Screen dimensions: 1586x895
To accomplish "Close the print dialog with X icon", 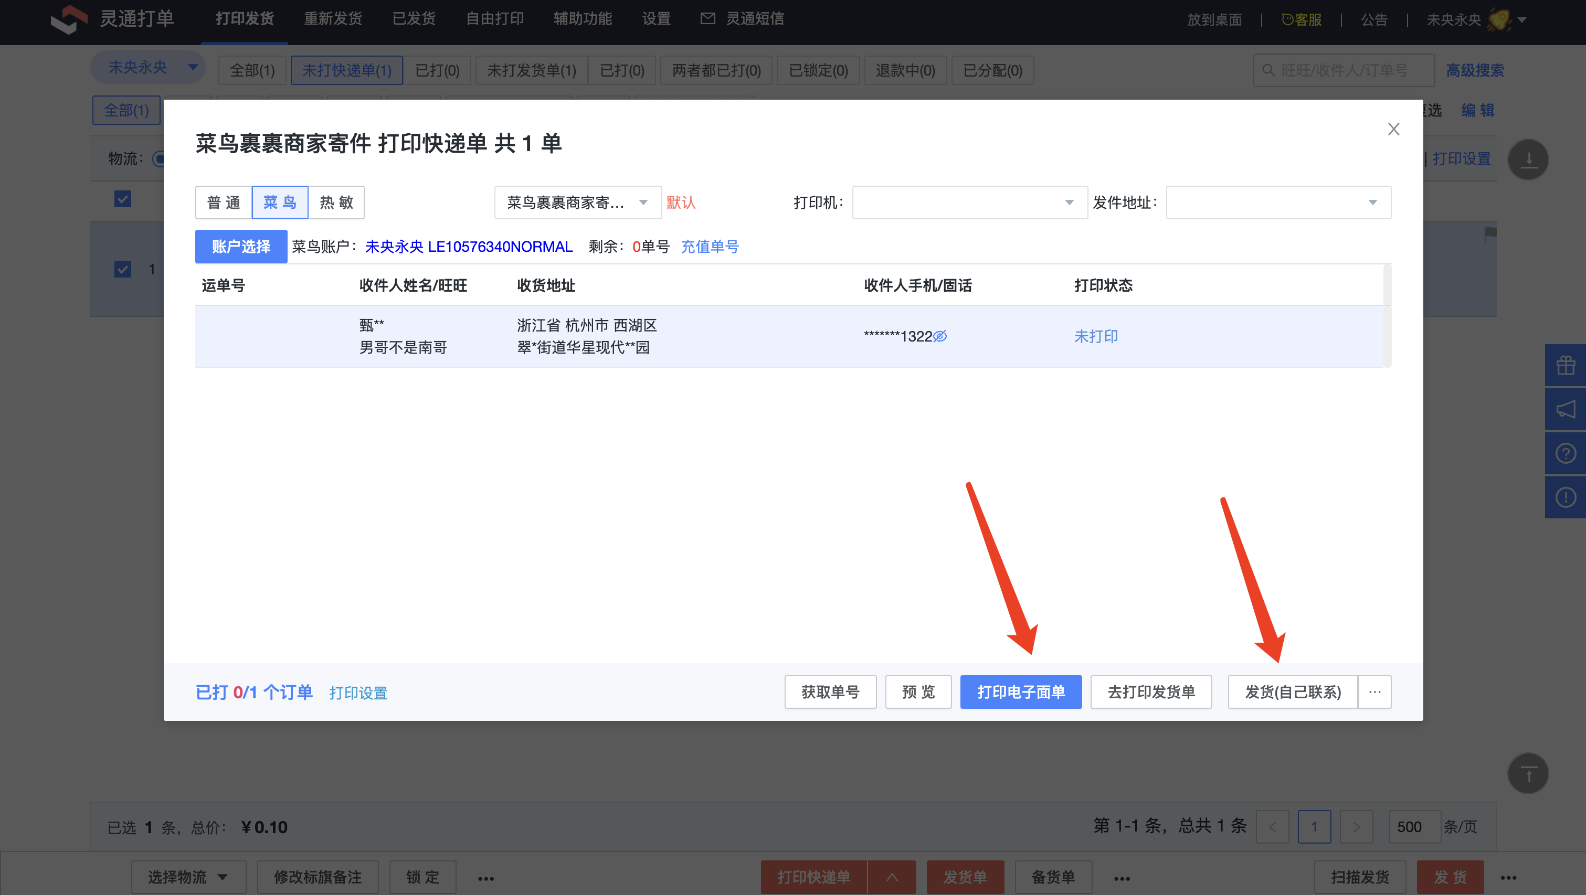I will point(1393,129).
